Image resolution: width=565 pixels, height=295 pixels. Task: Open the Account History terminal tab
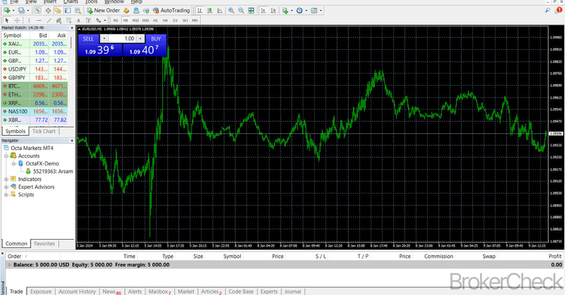tap(77, 291)
